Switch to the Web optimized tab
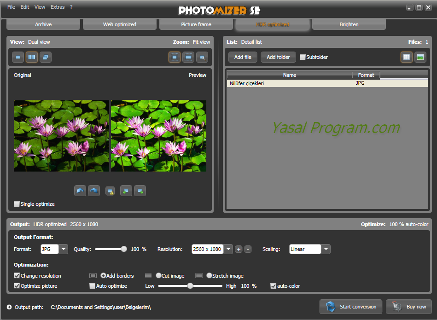 coord(119,24)
